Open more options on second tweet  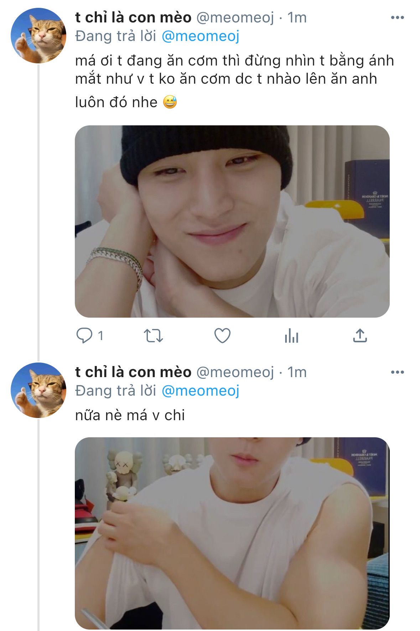point(397,372)
